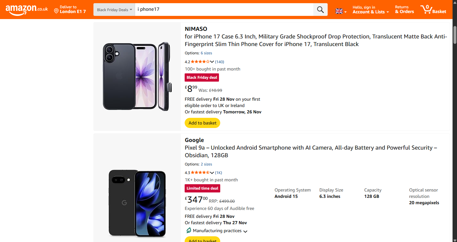Screen dimensions: 457x242
Task: Click the delivery location pin icon
Action: tap(56, 11)
